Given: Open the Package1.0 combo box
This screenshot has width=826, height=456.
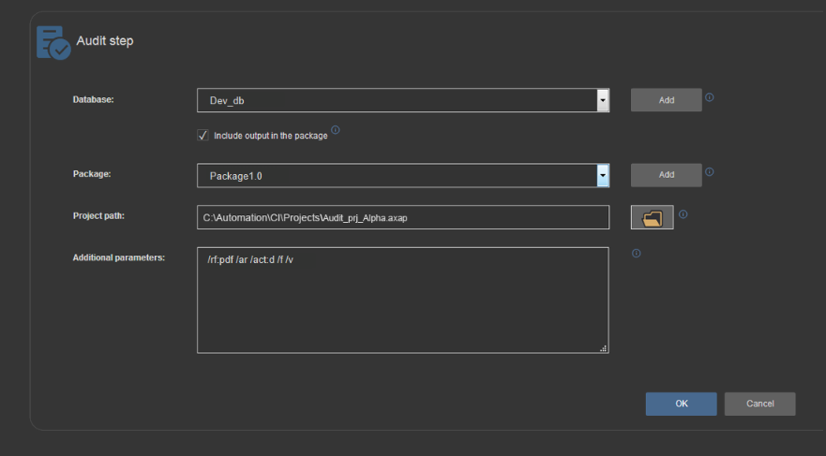Looking at the screenshot, I should pyautogui.click(x=403, y=176).
